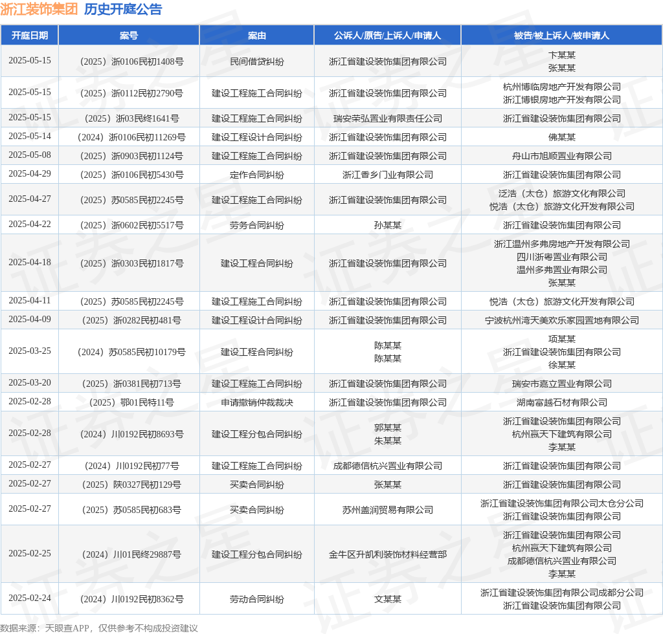
Task: Select the date 2025-02-24
Action: click(x=30, y=598)
